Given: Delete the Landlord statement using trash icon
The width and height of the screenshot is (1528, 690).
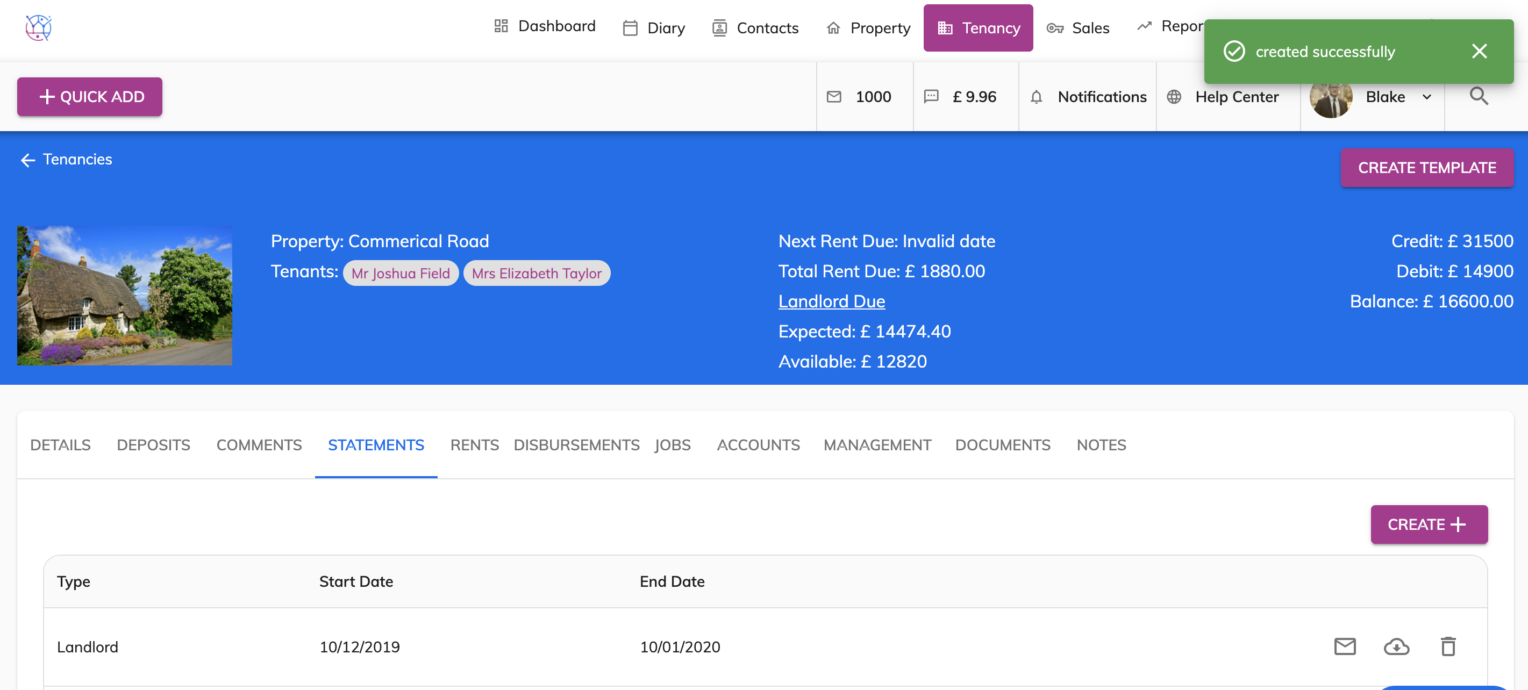Looking at the screenshot, I should click(1448, 646).
